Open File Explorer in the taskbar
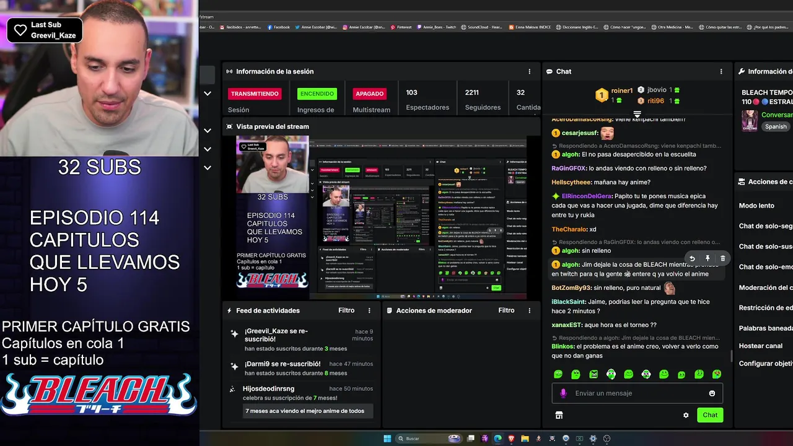Viewport: 793px width, 446px height. point(525,439)
